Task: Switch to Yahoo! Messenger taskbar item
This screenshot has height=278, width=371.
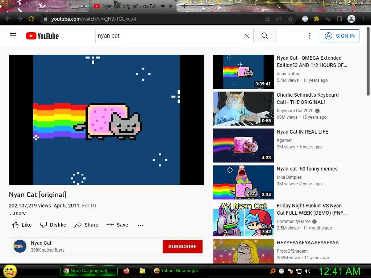Action: point(179,271)
